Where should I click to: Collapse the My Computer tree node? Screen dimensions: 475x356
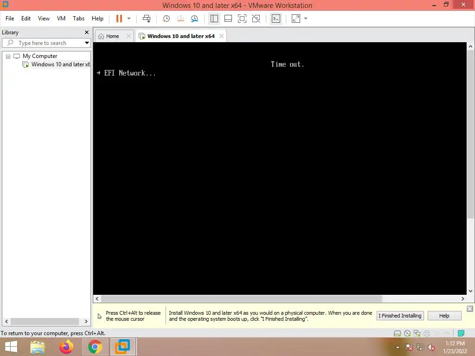8,56
